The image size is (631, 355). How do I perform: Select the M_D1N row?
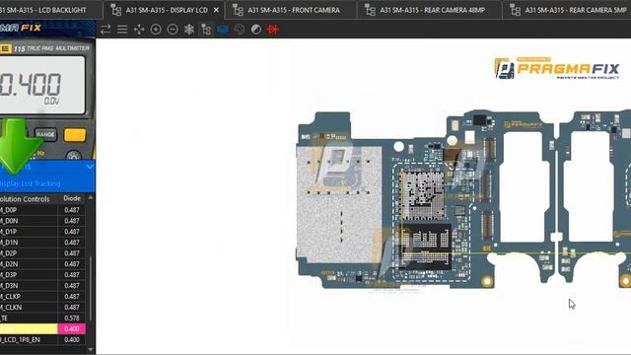(x=42, y=243)
